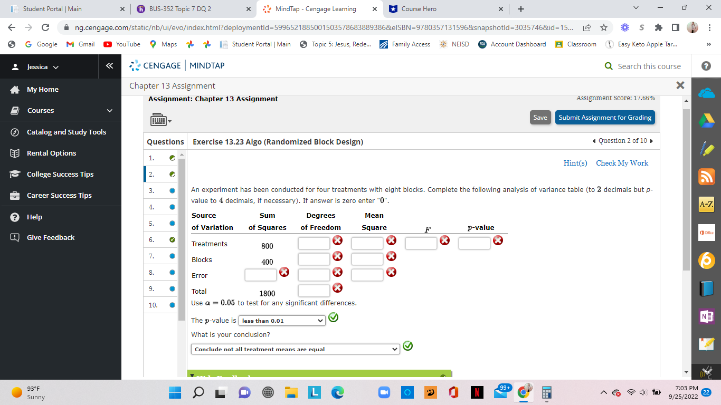Image resolution: width=721 pixels, height=405 pixels.
Task: Open the Calculator on the taskbar
Action: coord(547,392)
